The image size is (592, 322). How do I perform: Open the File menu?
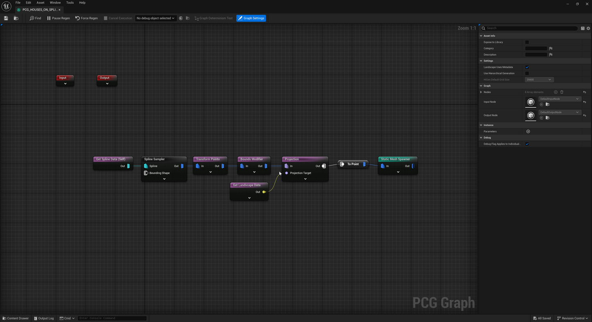18,2
